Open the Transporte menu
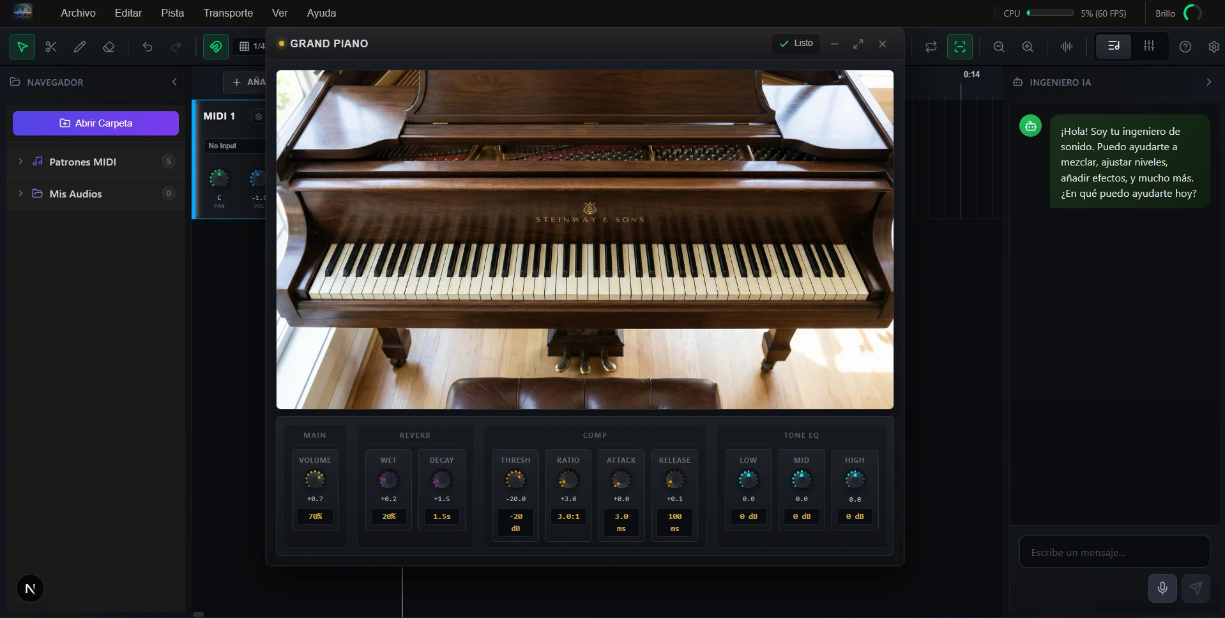The image size is (1225, 618). (228, 13)
